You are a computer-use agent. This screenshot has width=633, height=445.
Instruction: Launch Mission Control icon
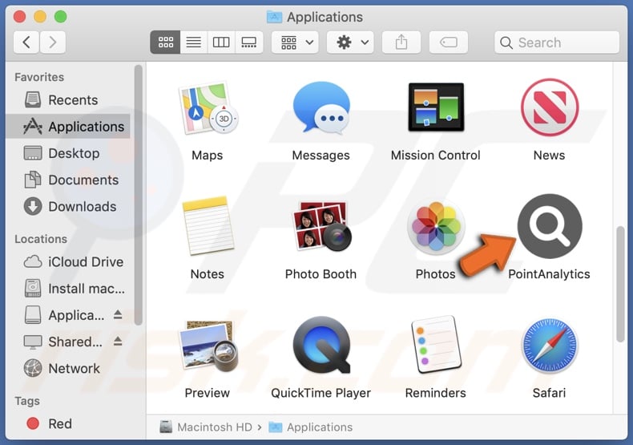(x=436, y=107)
